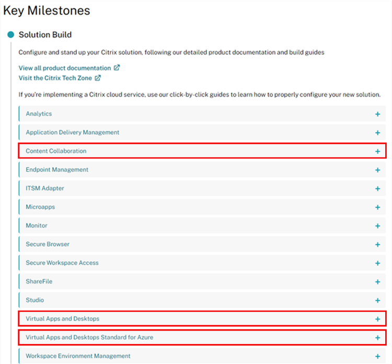Click plus icon for Workspace Environment Management
392x364 pixels.
point(377,356)
